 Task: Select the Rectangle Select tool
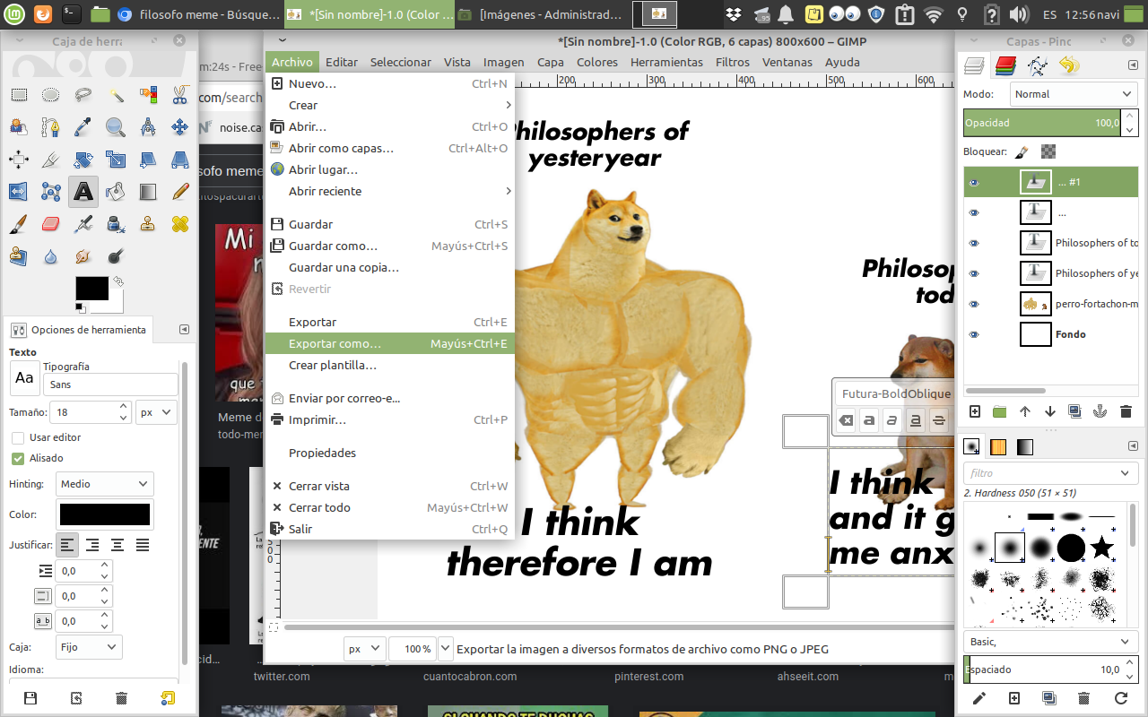point(19,95)
